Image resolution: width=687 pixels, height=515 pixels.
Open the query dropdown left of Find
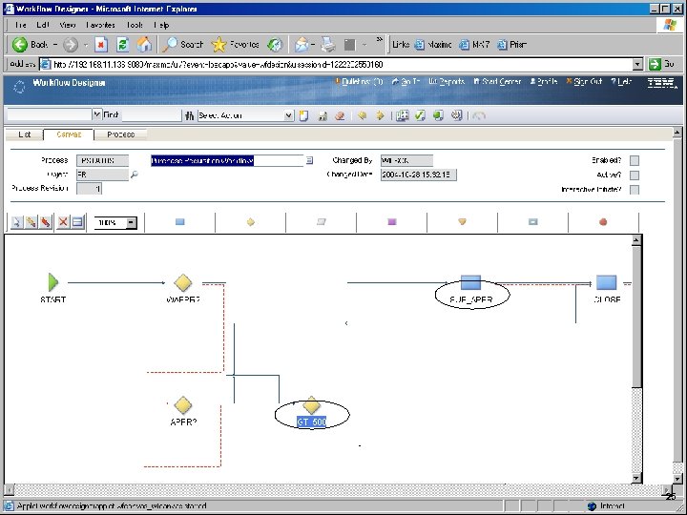click(96, 114)
